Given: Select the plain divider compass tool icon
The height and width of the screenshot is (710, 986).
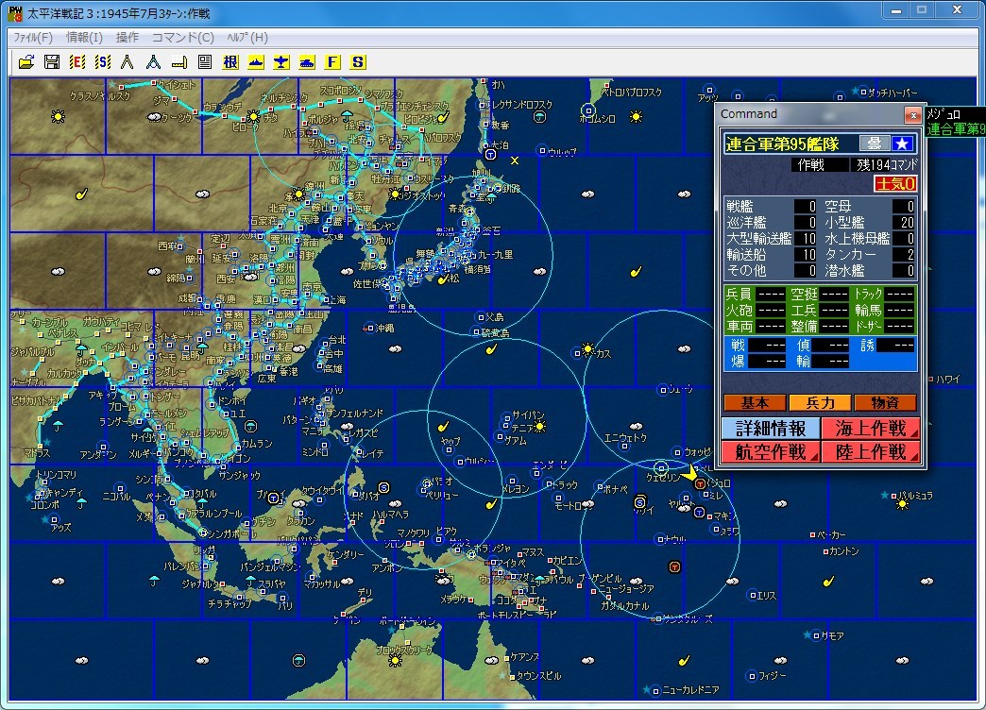Looking at the screenshot, I should pos(127,61).
